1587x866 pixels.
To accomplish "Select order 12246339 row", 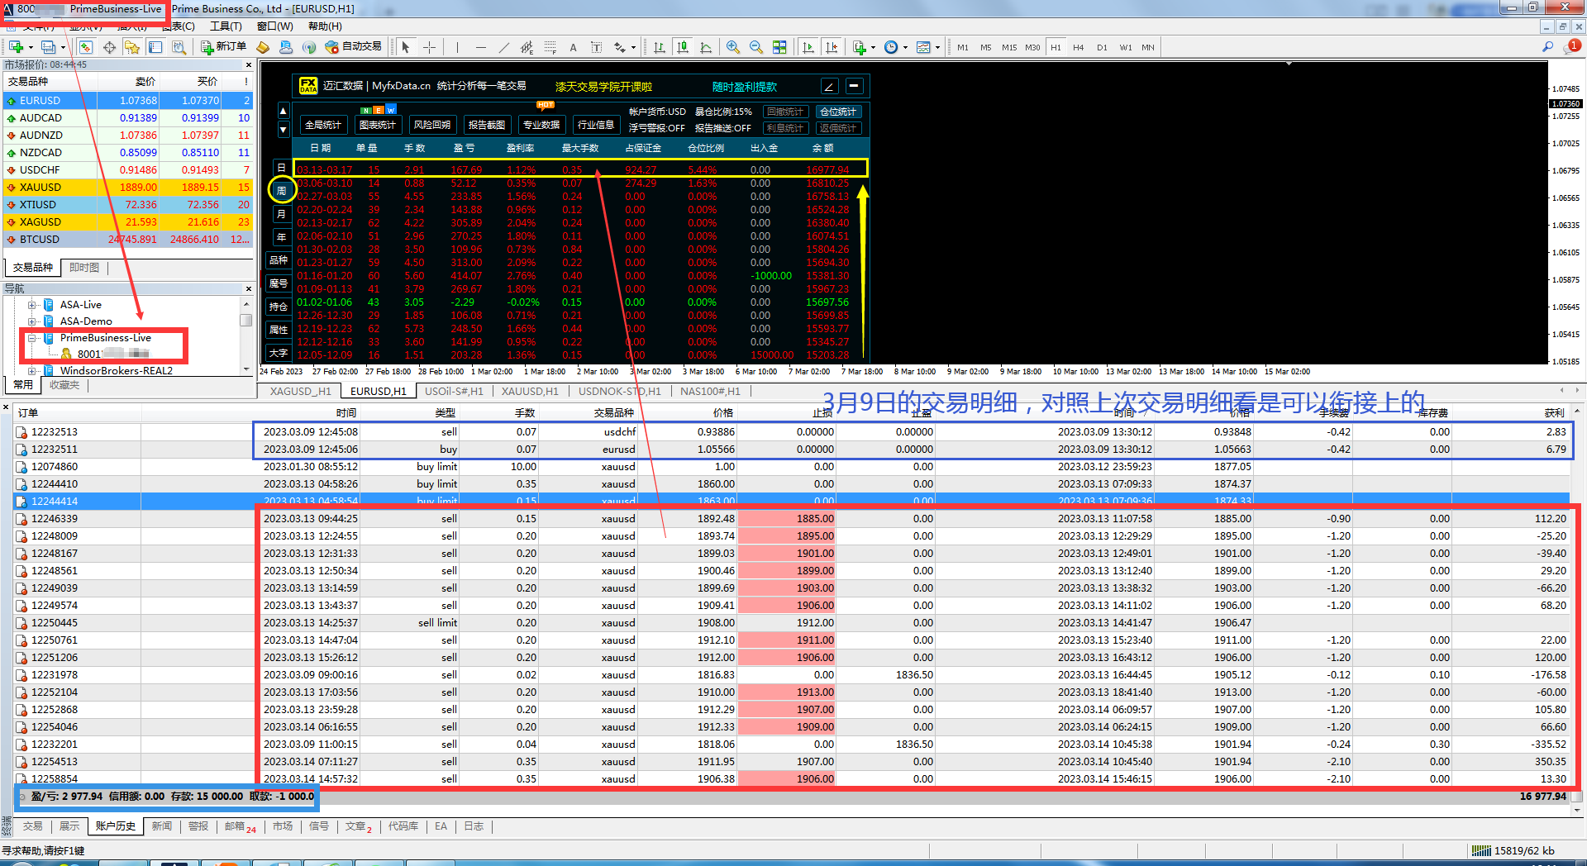I will pyautogui.click(x=792, y=519).
